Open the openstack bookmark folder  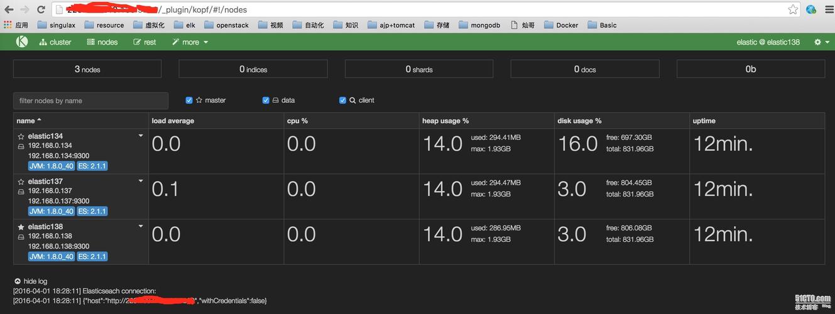(x=226, y=25)
